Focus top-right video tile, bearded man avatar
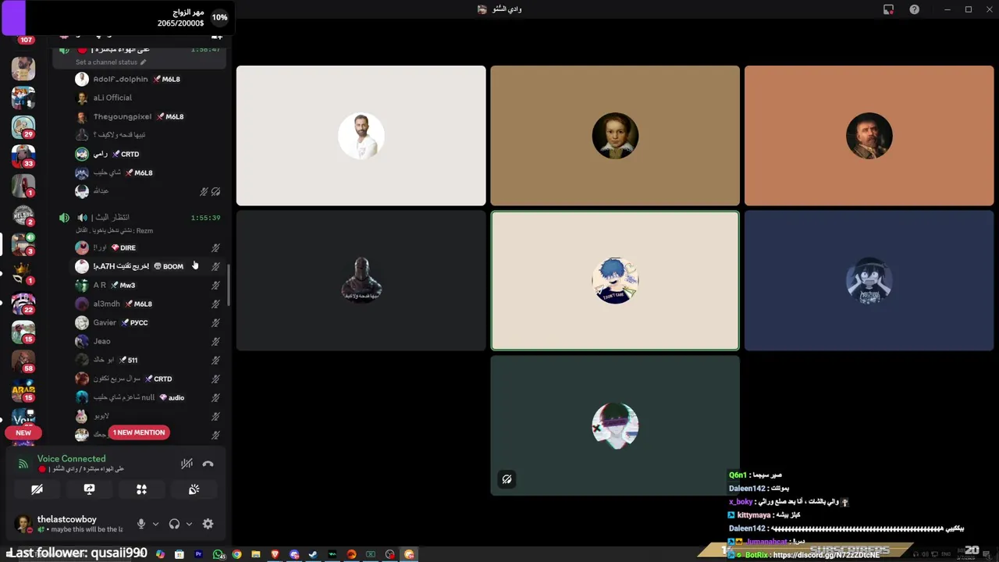Screen dimensions: 999x562 tap(869, 136)
